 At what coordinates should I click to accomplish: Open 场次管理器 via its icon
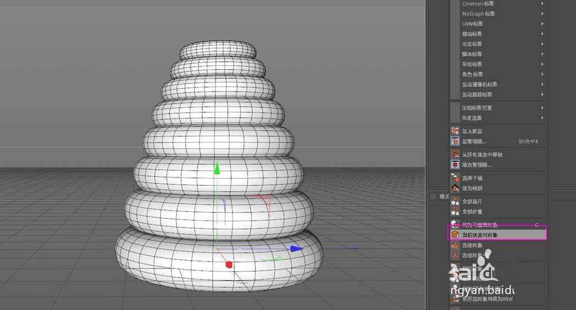pyautogui.click(x=455, y=165)
